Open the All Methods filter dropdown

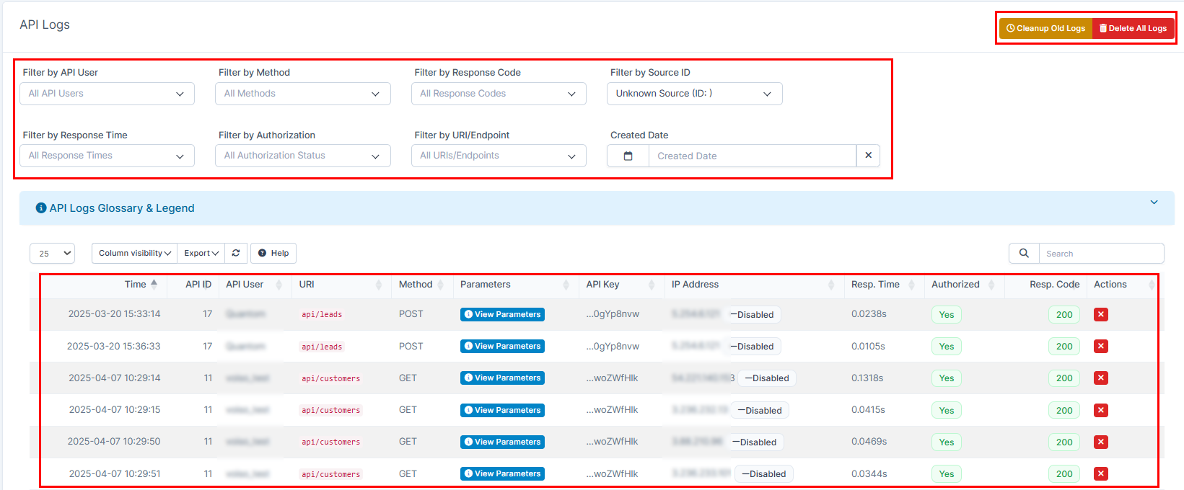point(302,94)
